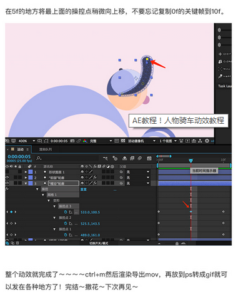Click position value 489.0,161.0

pos(90,235)
